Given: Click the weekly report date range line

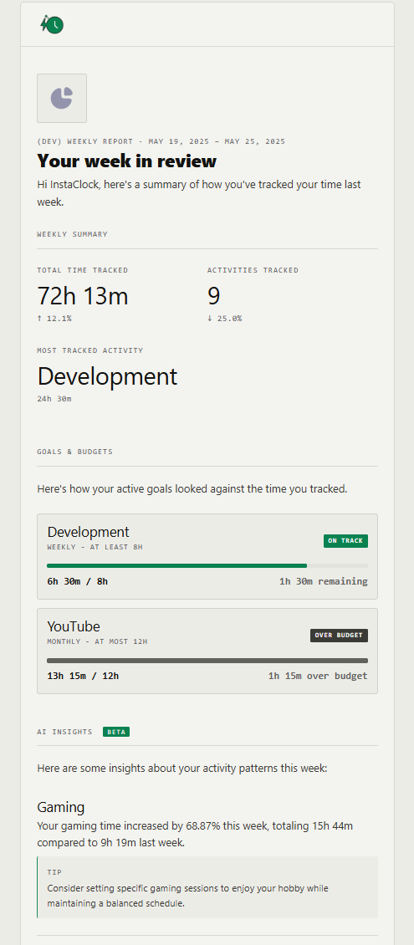Looking at the screenshot, I should (x=161, y=141).
